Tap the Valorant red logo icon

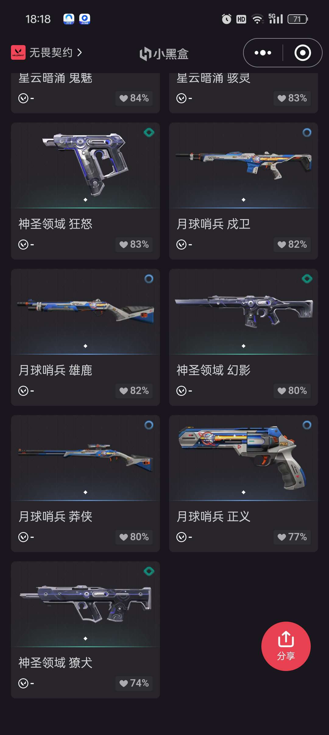pyautogui.click(x=18, y=52)
